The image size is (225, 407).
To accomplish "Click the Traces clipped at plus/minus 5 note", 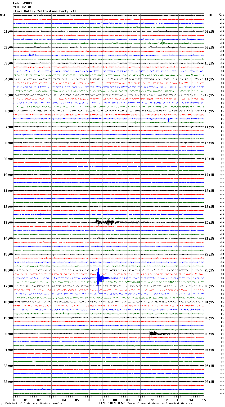I will (160, 404).
